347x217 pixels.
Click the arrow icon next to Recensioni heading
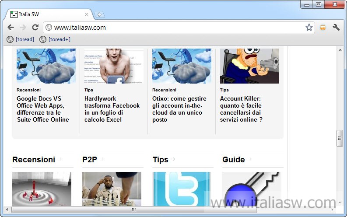click(60, 159)
